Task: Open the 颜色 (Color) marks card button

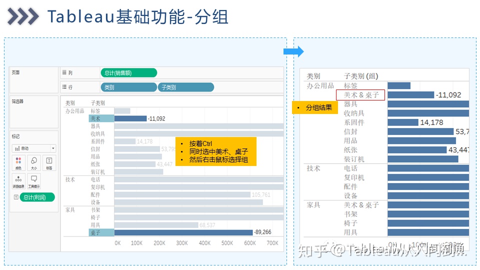Action: click(18, 163)
